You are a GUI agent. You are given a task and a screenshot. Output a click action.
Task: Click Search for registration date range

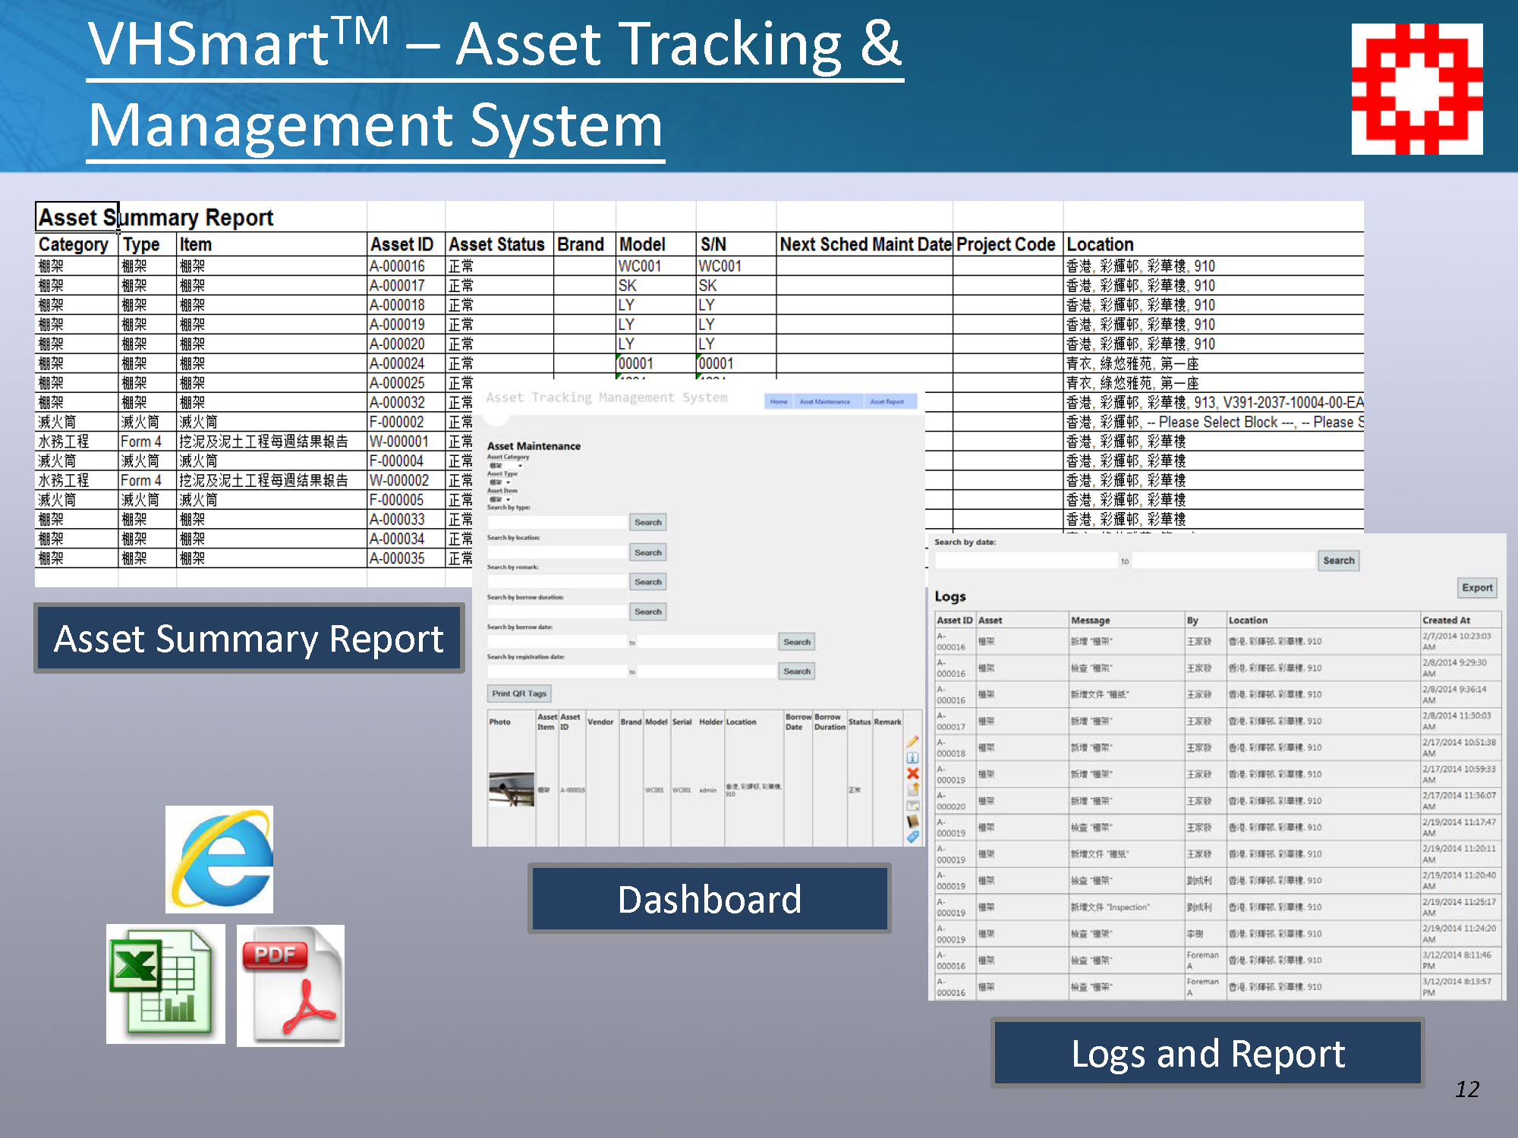pos(797,671)
